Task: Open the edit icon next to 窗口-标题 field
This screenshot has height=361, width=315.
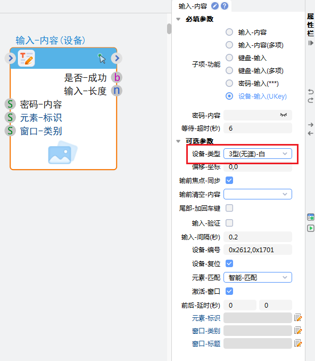Action: (298, 343)
